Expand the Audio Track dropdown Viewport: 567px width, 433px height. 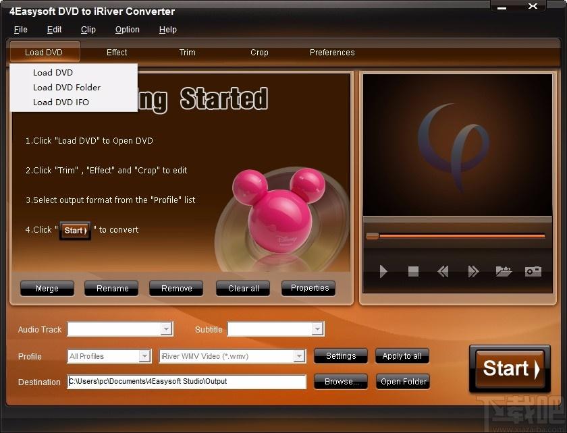(166, 329)
